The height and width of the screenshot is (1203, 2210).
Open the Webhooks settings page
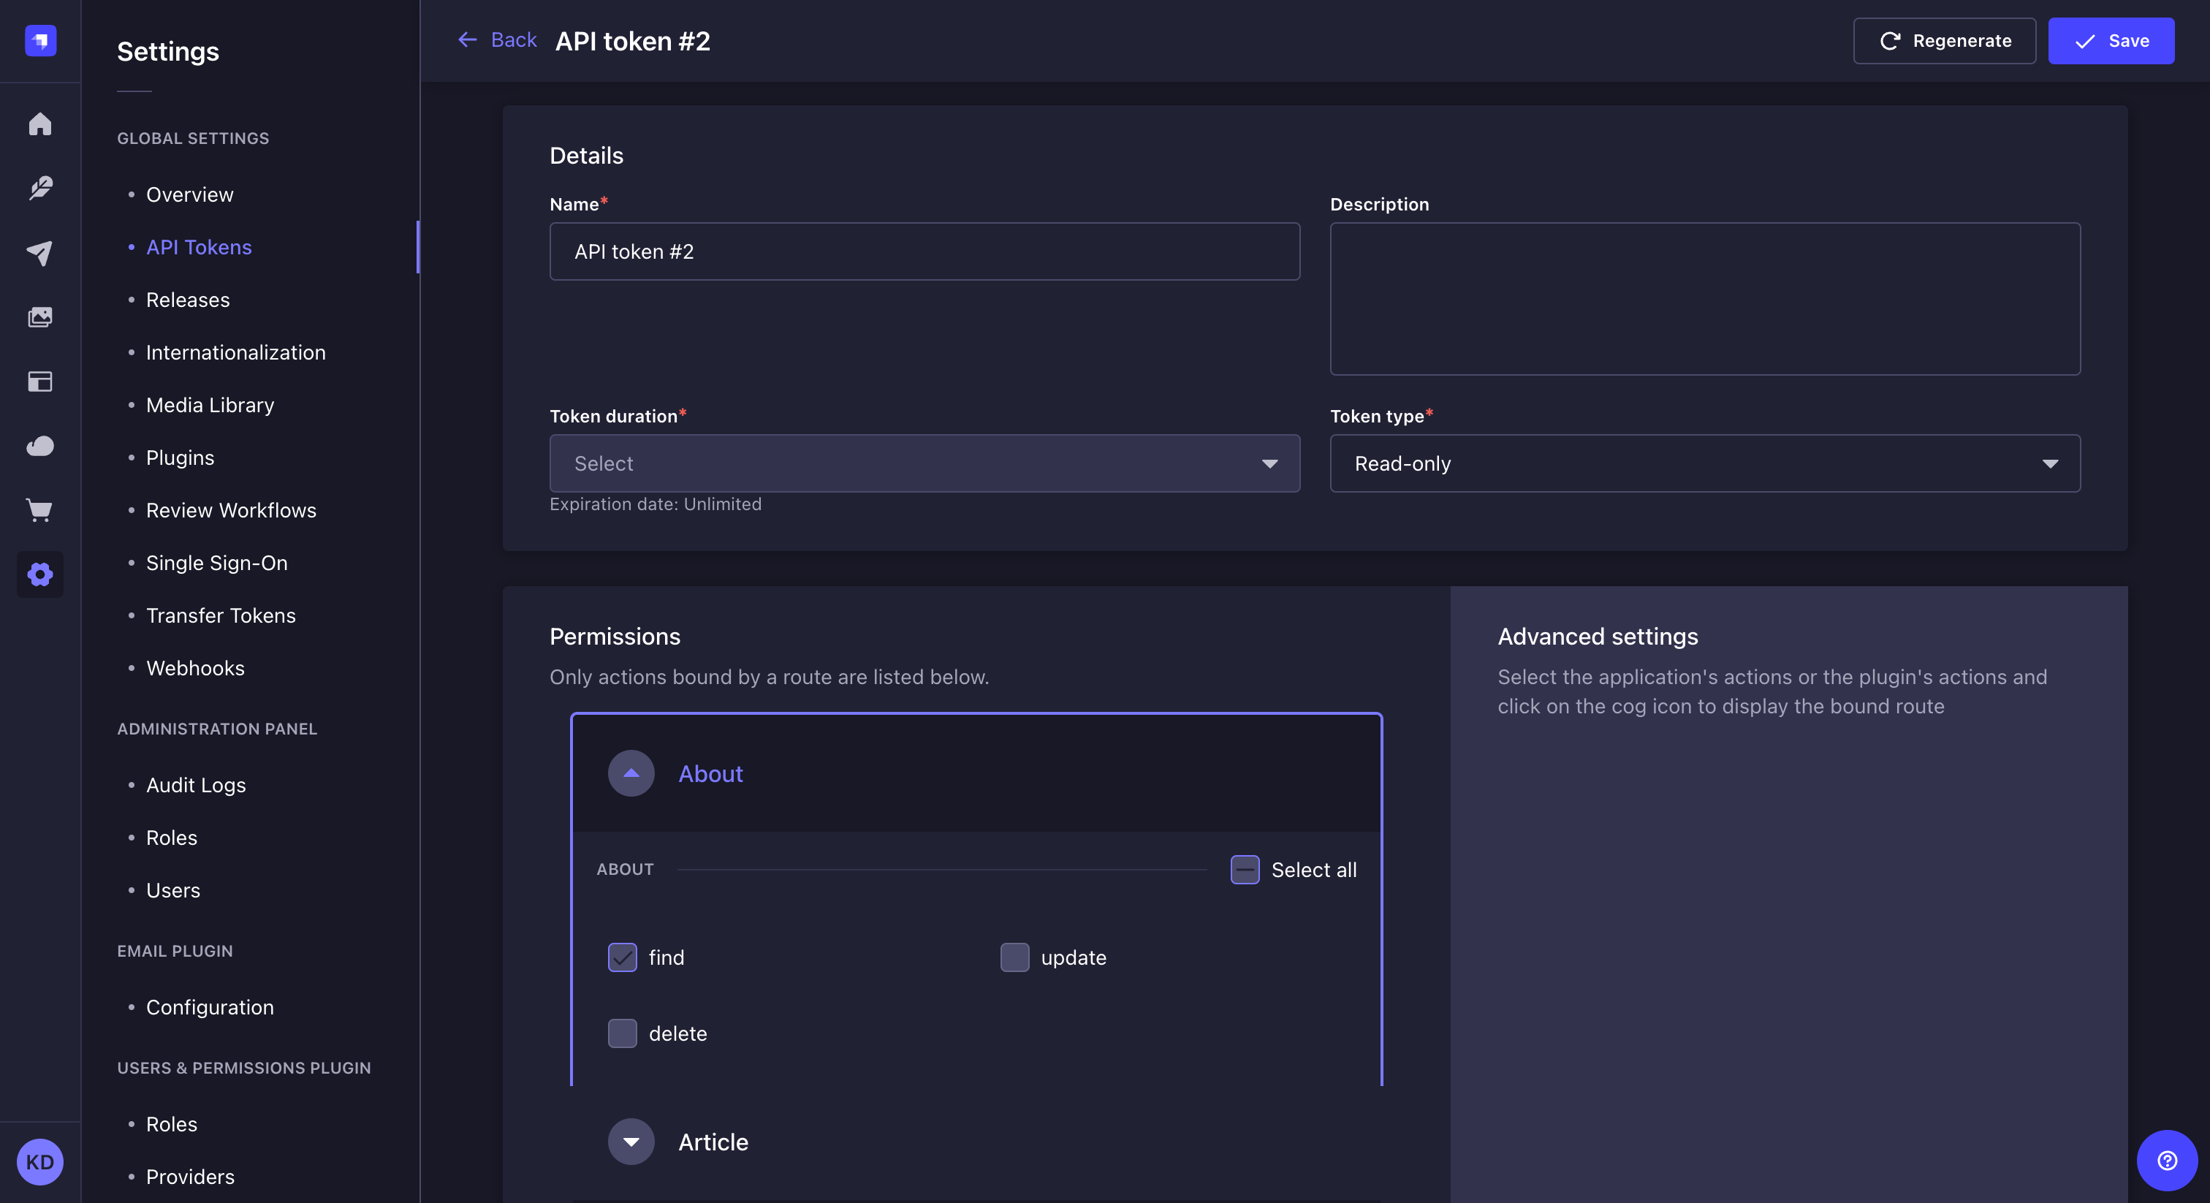(194, 667)
